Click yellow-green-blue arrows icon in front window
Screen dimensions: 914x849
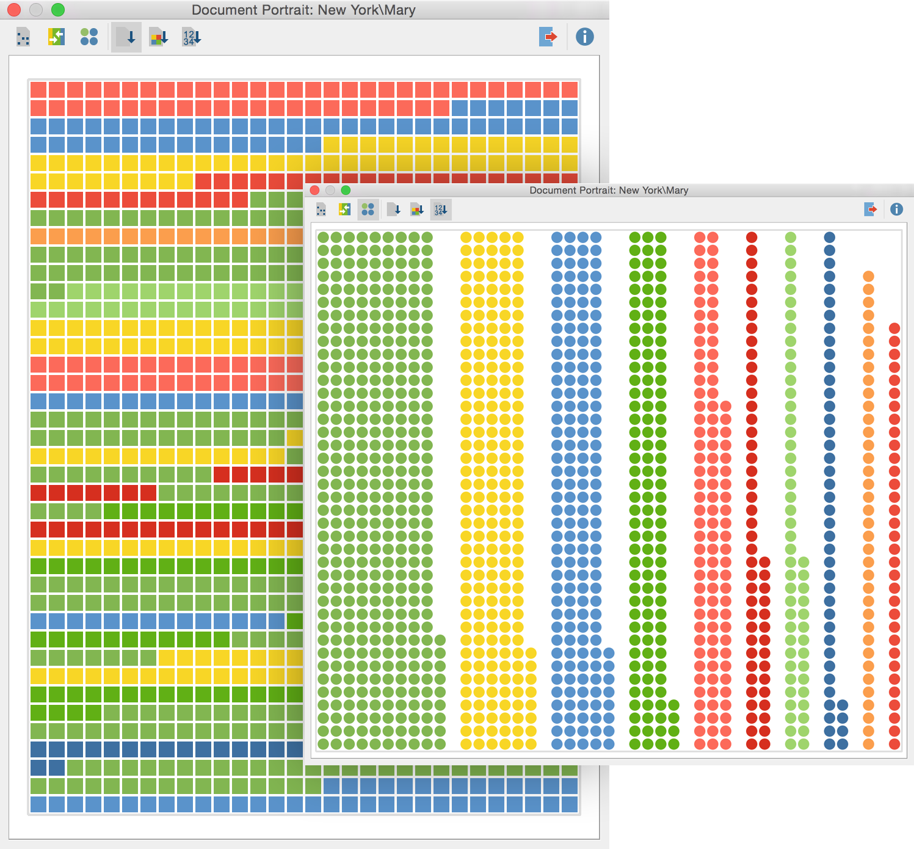[344, 210]
